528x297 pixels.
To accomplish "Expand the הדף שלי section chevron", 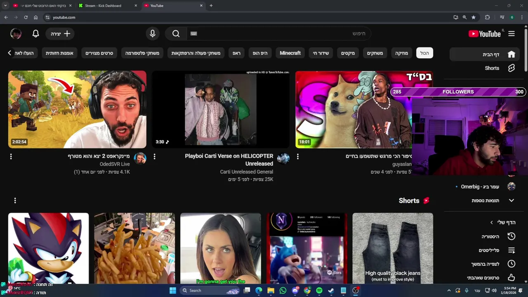I will [492, 222].
